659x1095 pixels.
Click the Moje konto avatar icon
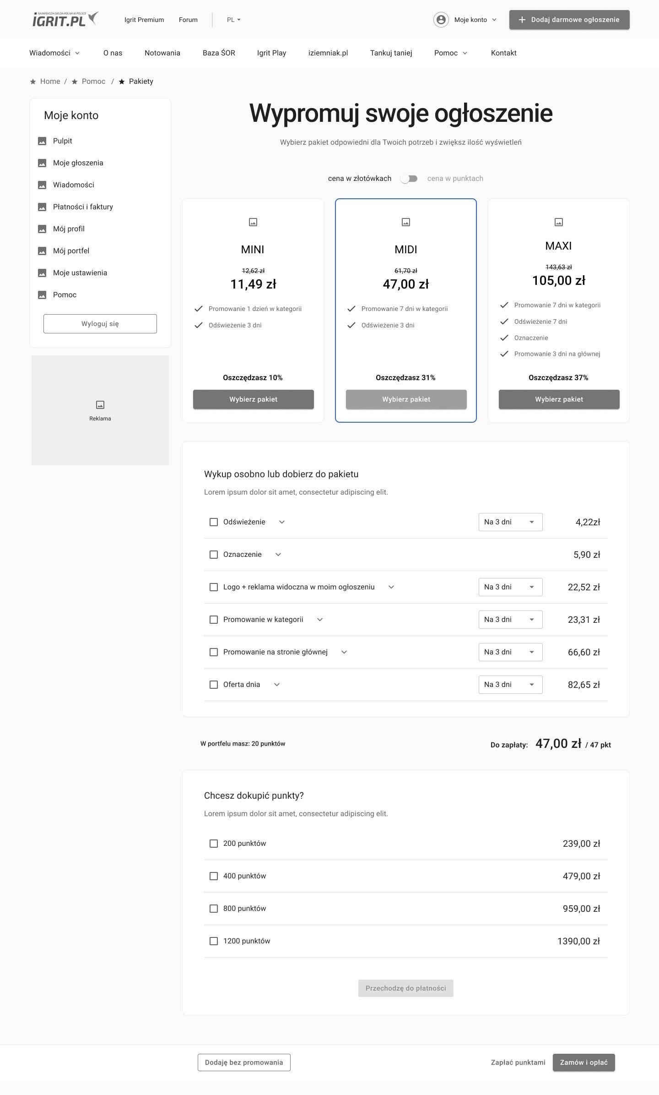click(441, 20)
